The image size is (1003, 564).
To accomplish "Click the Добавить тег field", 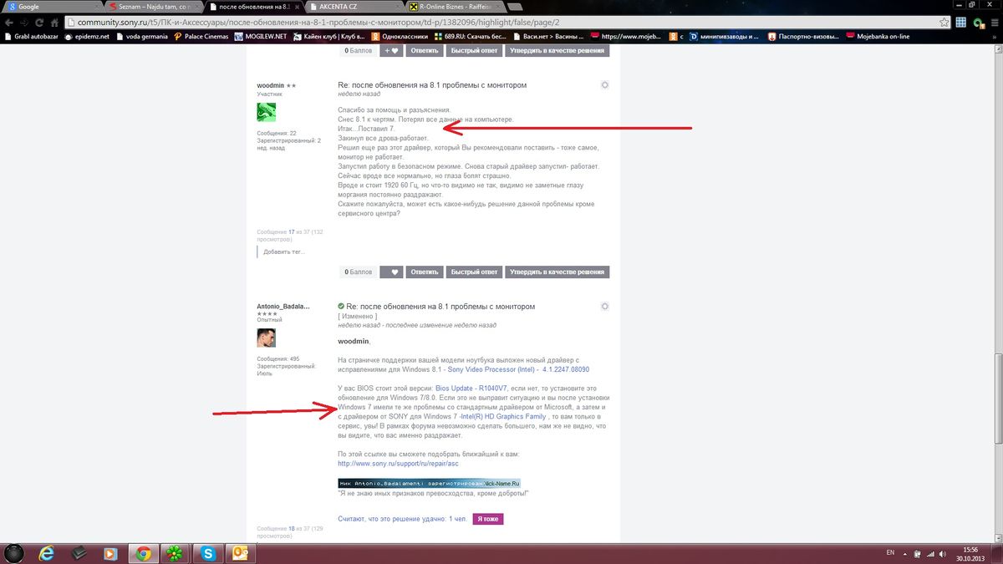I will pyautogui.click(x=284, y=252).
